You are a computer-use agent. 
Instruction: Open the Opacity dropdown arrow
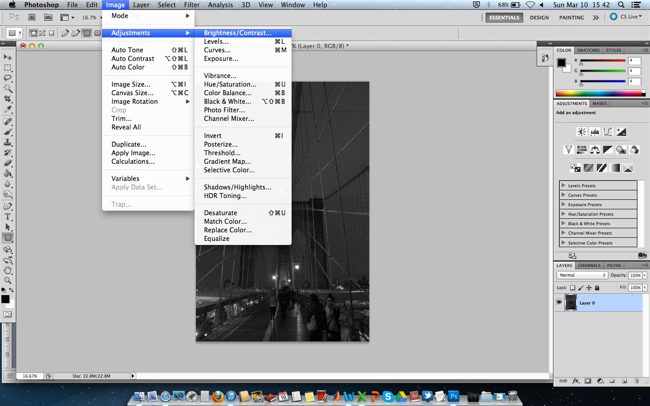coord(645,275)
